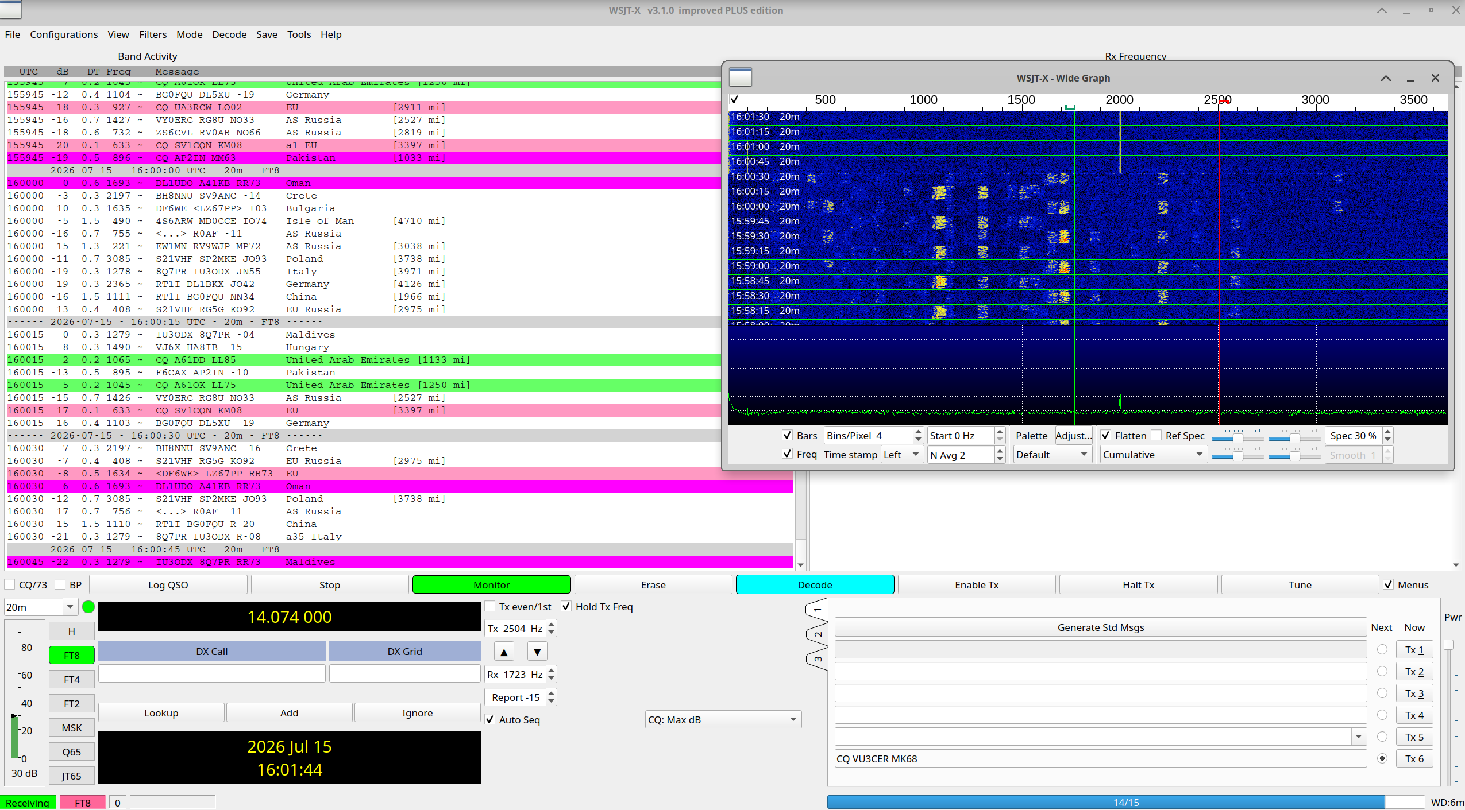
Task: Uncheck the Freq checkbox in Wide Graph
Action: point(788,454)
